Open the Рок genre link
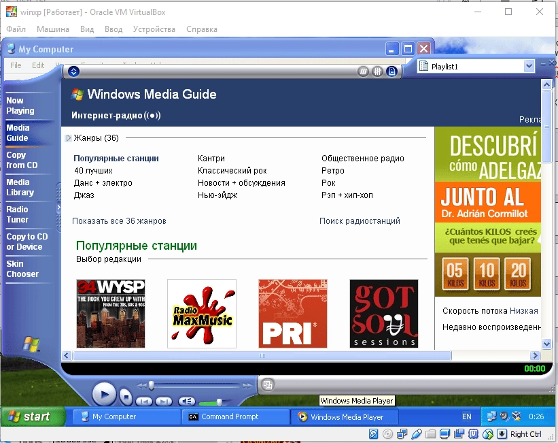The height and width of the screenshot is (443, 558). [328, 183]
